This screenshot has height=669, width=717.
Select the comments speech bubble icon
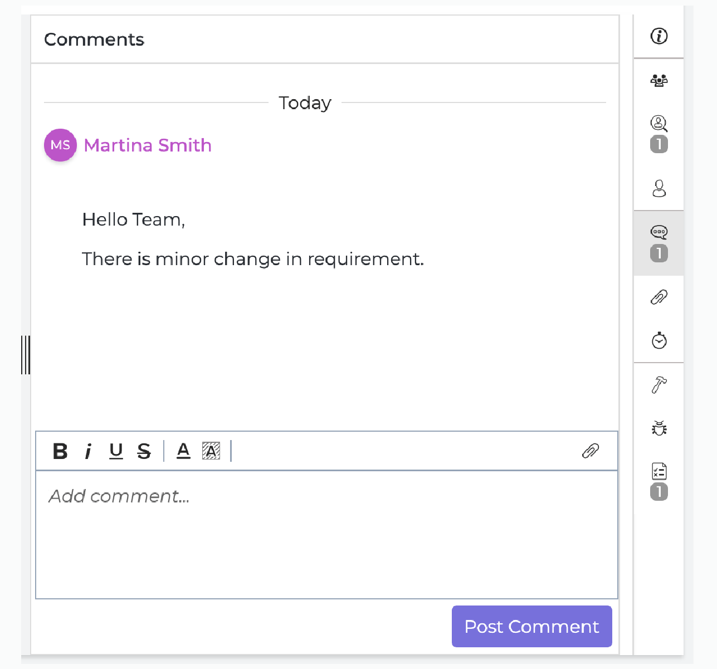pyautogui.click(x=659, y=232)
